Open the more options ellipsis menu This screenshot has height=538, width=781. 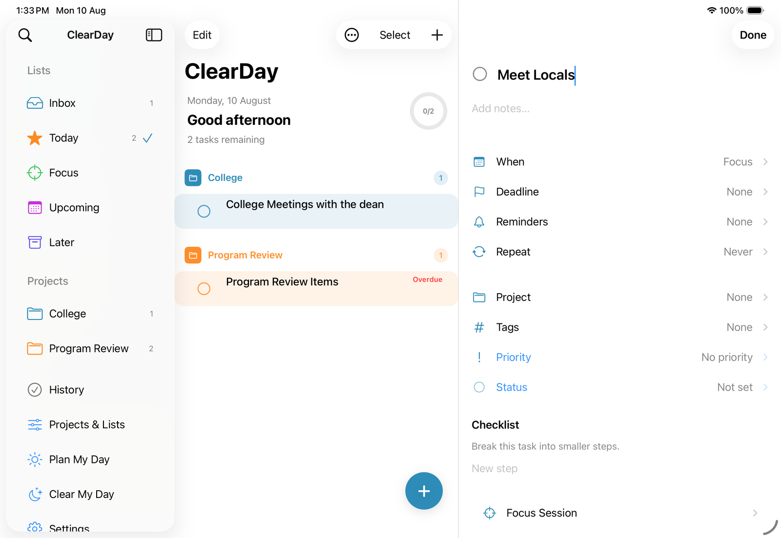(x=351, y=35)
